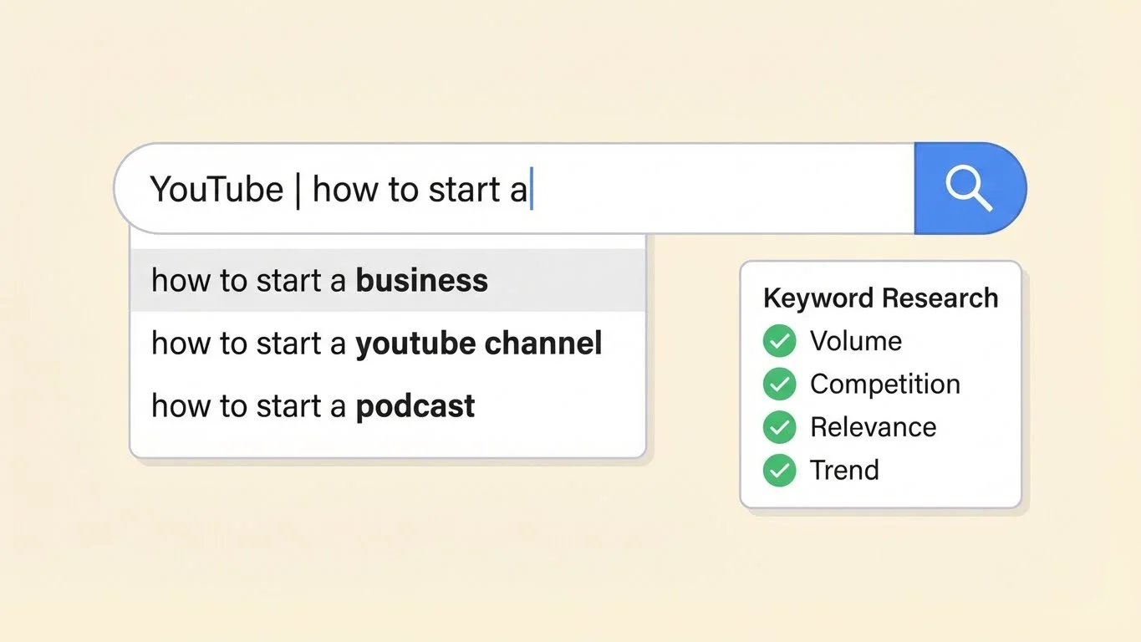Select suggestion "how to start a business"

[388, 280]
